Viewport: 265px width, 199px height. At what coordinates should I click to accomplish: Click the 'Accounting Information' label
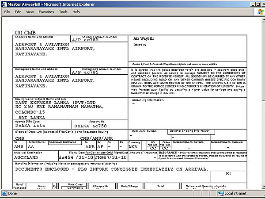[148, 100]
